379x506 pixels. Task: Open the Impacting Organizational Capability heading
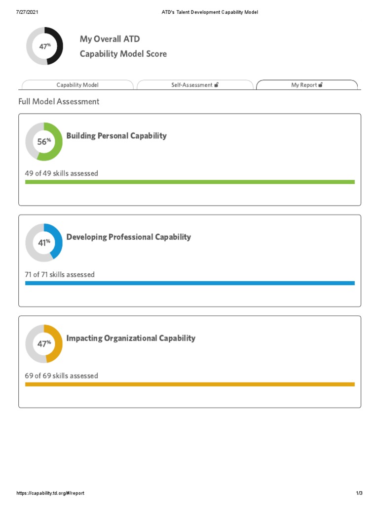click(131, 338)
